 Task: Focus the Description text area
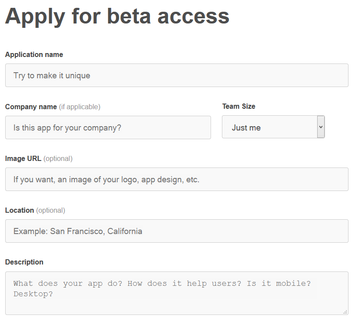coord(176,293)
